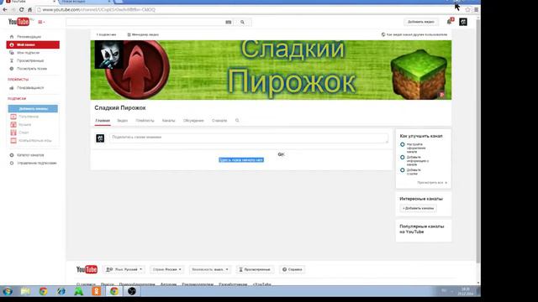This screenshot has width=538, height=302.
Task: Open the OBS black circle taskbar icon
Action: click(132, 291)
